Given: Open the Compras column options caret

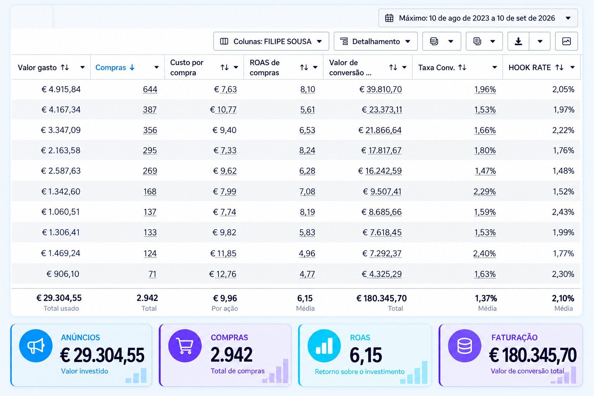Looking at the screenshot, I should pyautogui.click(x=157, y=67).
